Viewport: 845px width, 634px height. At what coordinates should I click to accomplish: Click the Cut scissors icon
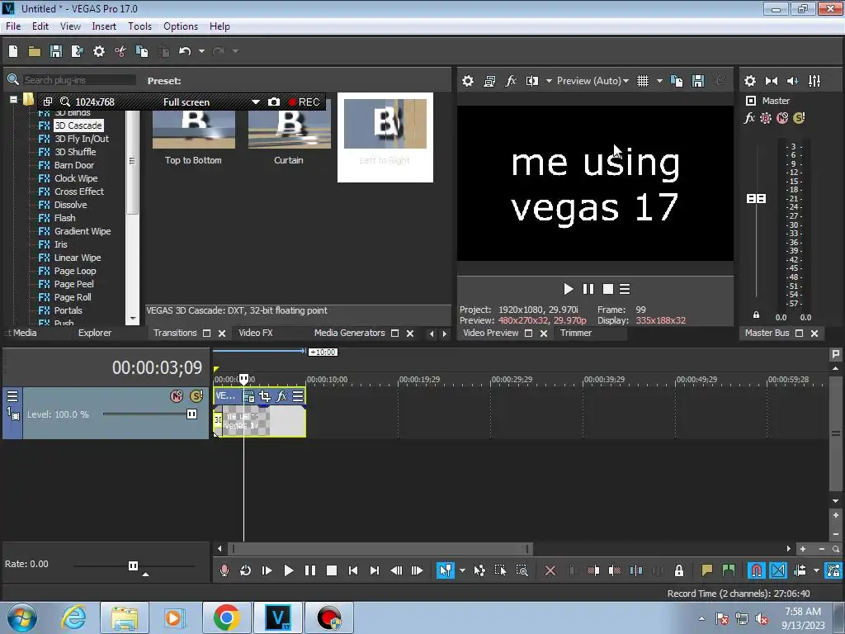(120, 51)
